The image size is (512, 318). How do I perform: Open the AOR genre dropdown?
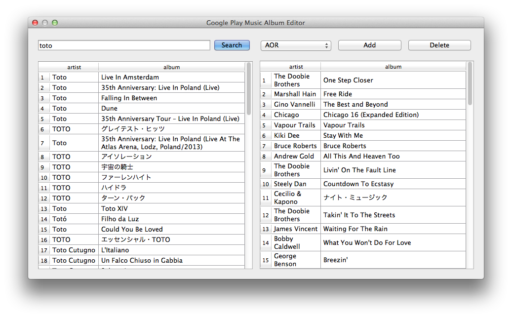click(x=296, y=45)
